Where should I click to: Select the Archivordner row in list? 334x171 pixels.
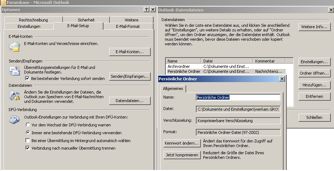(226, 66)
